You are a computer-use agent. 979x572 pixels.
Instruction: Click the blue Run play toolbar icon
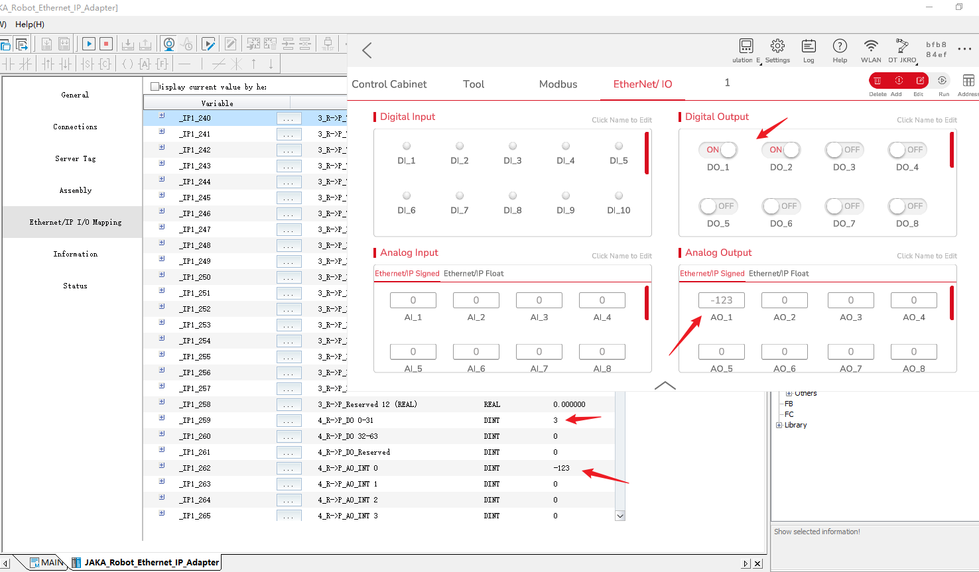pyautogui.click(x=89, y=44)
